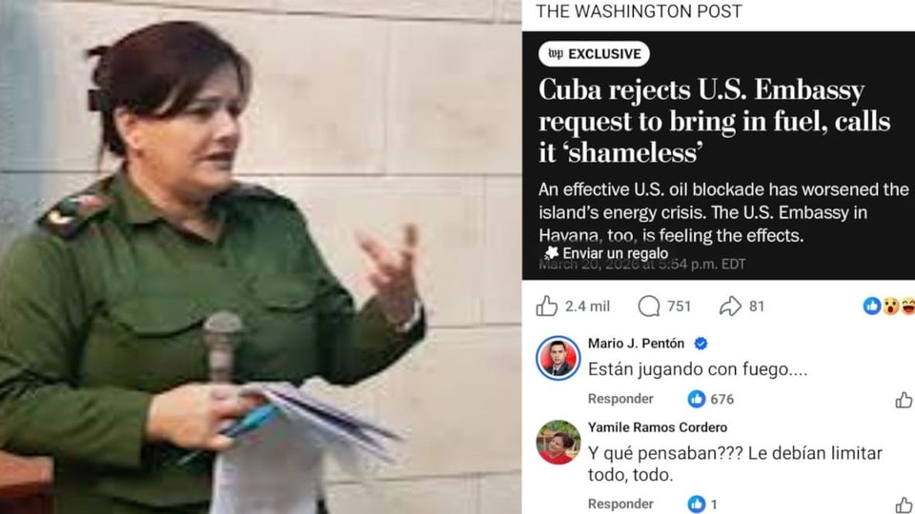View the blue like reaction badge
The image size is (915, 514).
(x=872, y=306)
